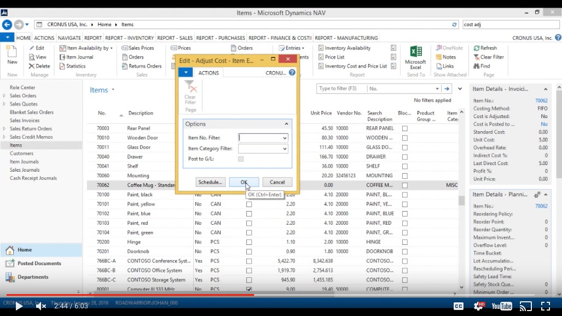Switch to the NAVIGATE ribbon tab
The height and width of the screenshot is (316, 562).
click(69, 38)
